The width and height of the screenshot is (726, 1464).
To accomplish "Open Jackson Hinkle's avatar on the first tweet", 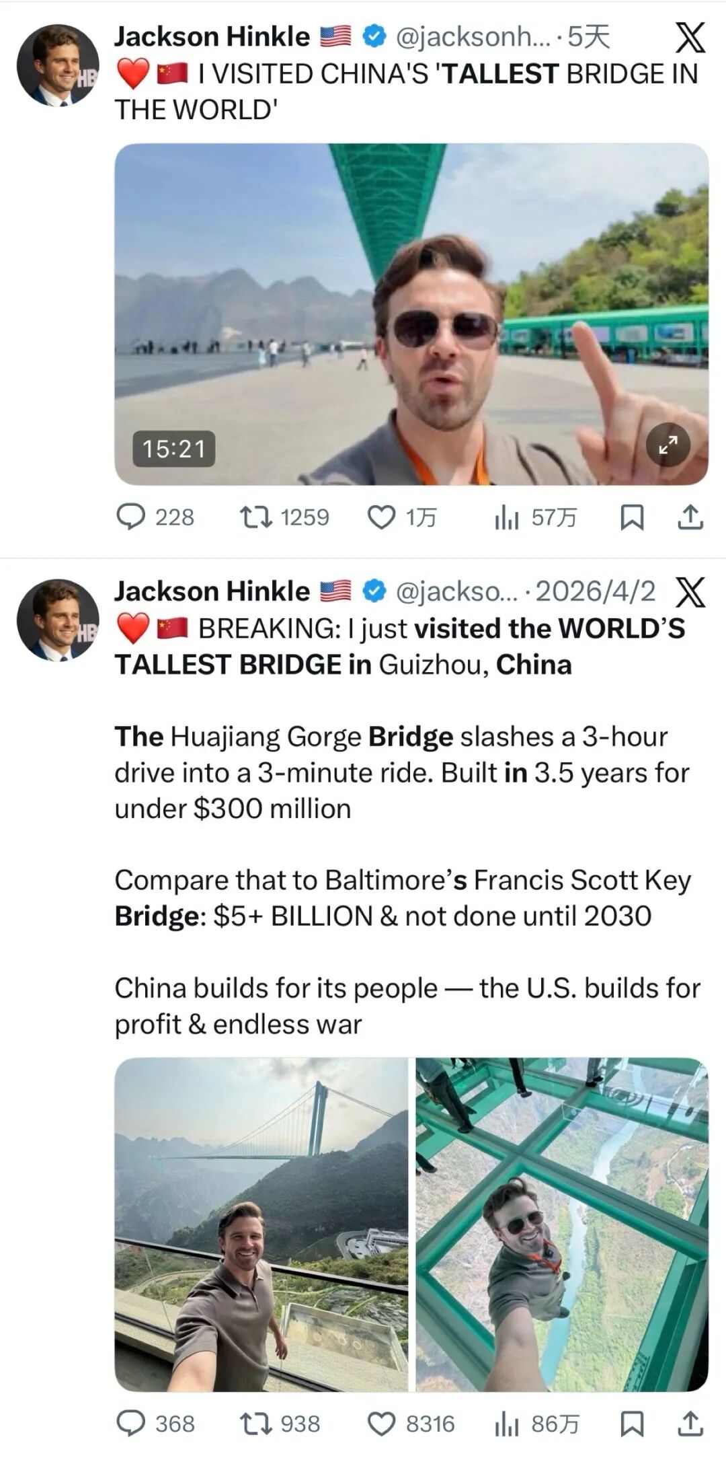I will pos(57,65).
